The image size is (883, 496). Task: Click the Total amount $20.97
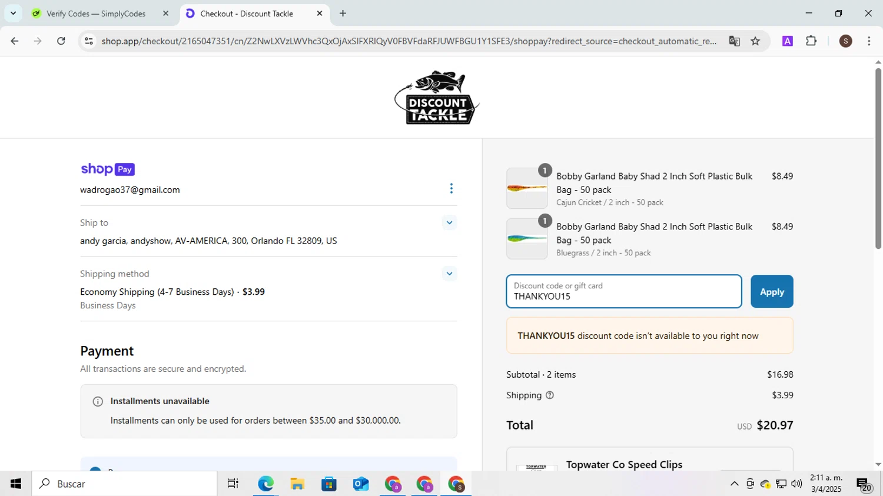(775, 425)
